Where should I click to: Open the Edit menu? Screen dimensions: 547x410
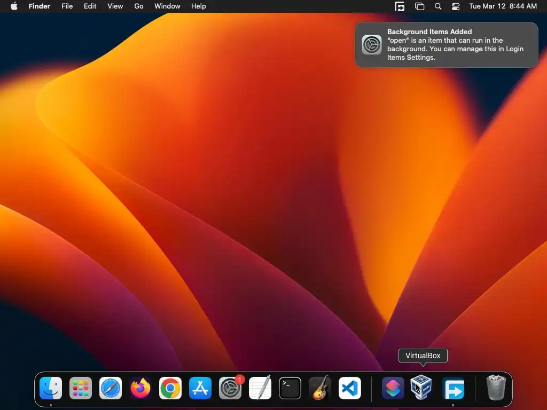(x=90, y=6)
